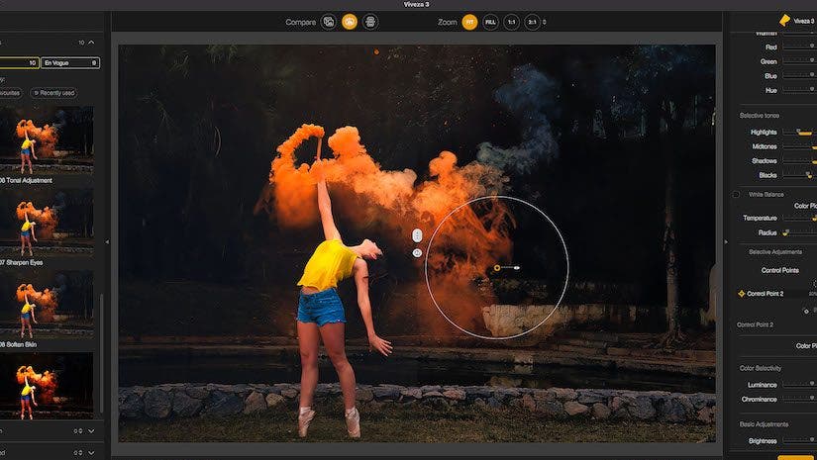Click the Shadows slider

[x=799, y=161]
